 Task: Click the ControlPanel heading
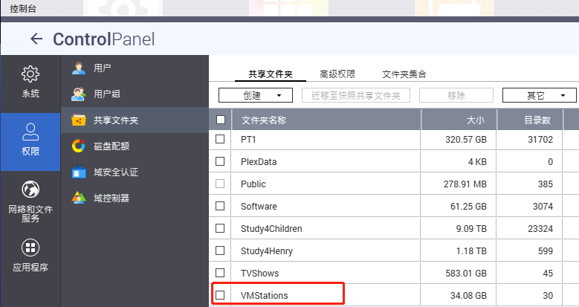click(104, 39)
